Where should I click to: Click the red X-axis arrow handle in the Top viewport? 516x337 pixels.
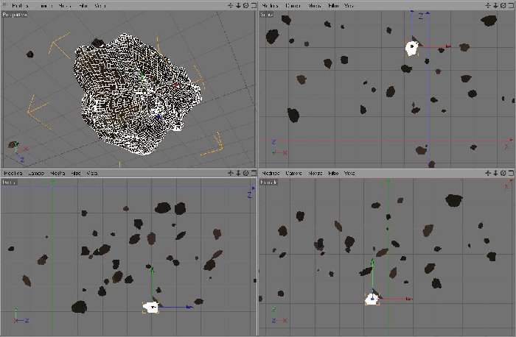(x=448, y=46)
